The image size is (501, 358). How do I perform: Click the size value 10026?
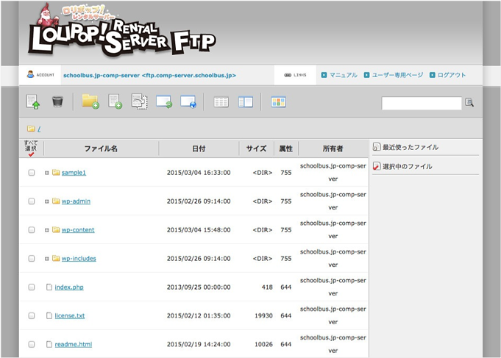click(x=263, y=344)
